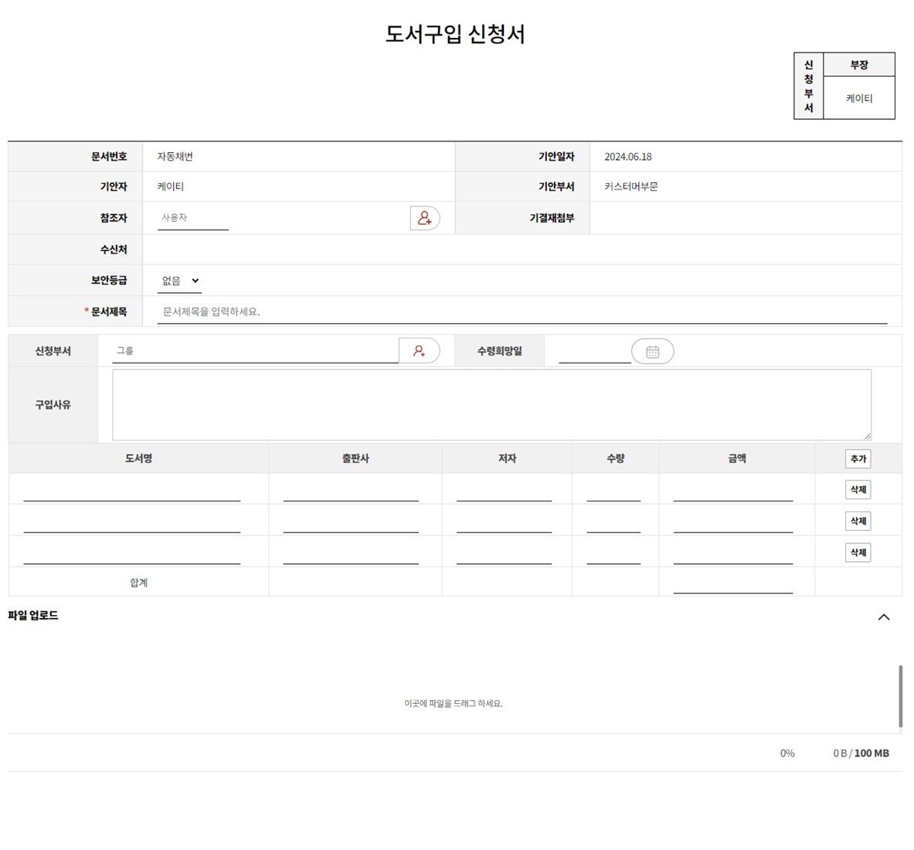
Task: Click the second row 삭제 button
Action: [x=858, y=521]
